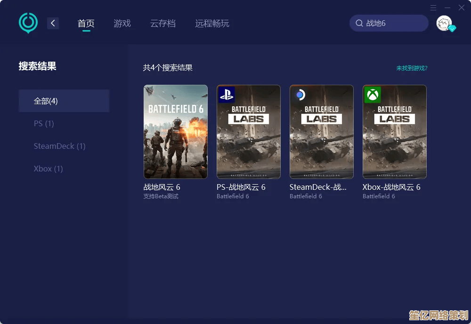
Task: Click the PlayStation logo badge on cover
Action: (227, 95)
